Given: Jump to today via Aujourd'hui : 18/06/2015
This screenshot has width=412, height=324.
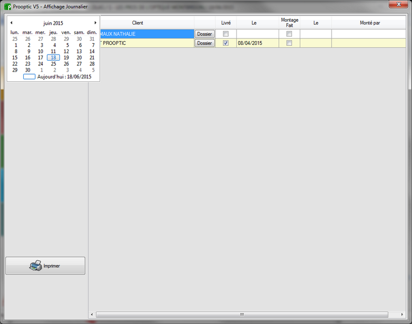Looking at the screenshot, I should coord(57,77).
